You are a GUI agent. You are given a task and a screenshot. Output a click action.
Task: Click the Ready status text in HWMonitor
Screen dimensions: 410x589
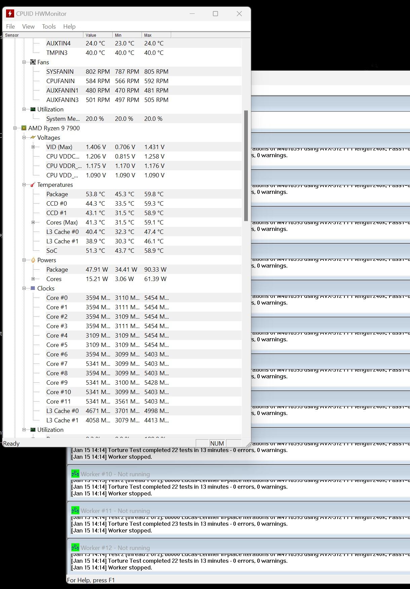(x=11, y=443)
